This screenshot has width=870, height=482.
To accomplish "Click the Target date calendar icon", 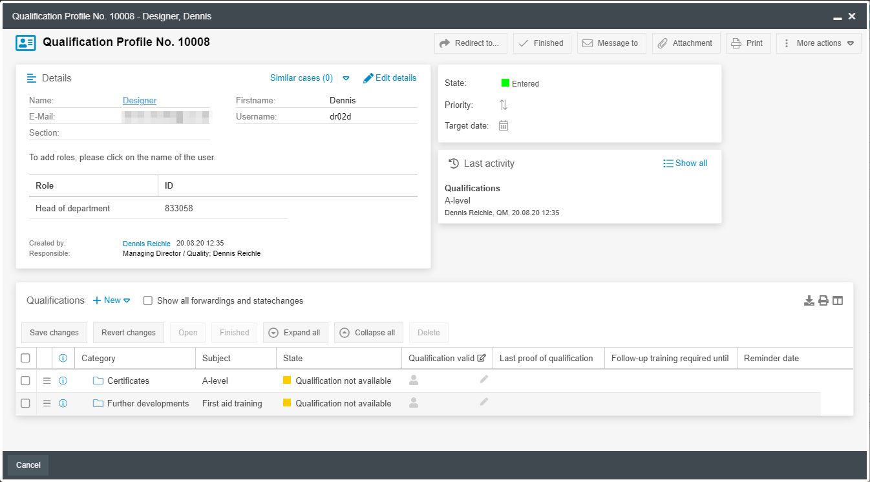I will point(504,126).
